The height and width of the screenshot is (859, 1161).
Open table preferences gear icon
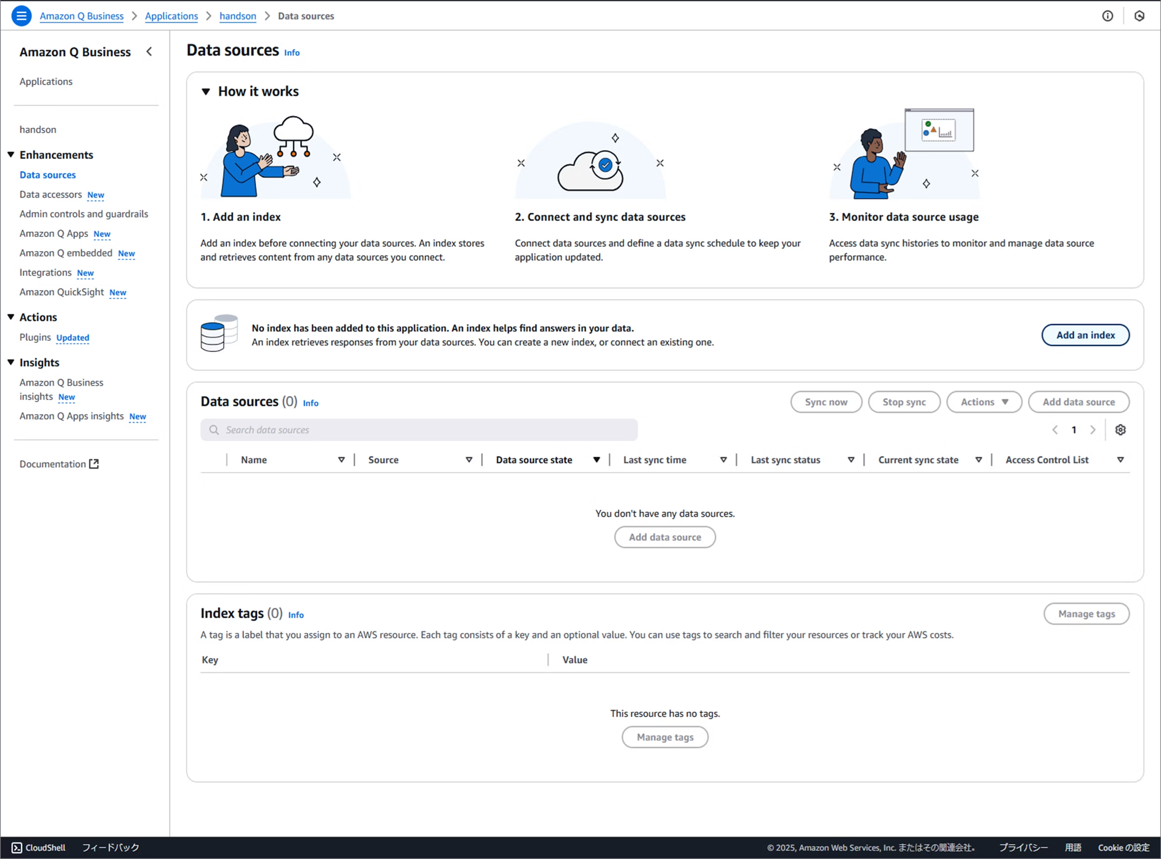pos(1120,430)
